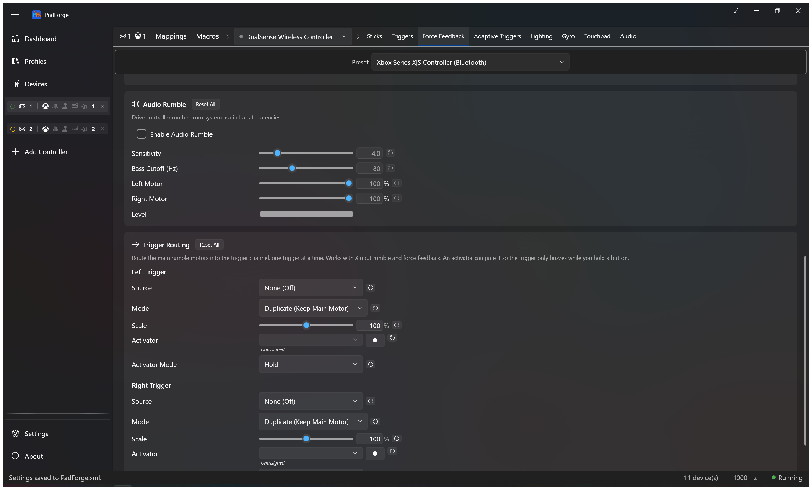Click the Bass Cutoff slider
Viewport: 812px width, 487px height.
[x=306, y=168]
